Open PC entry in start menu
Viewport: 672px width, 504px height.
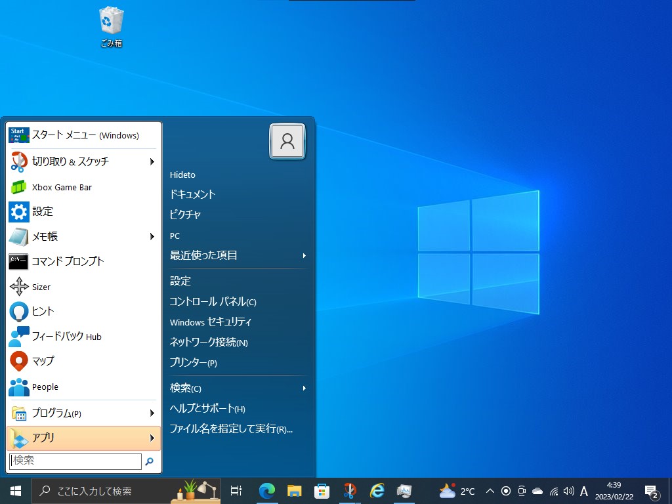(x=175, y=236)
